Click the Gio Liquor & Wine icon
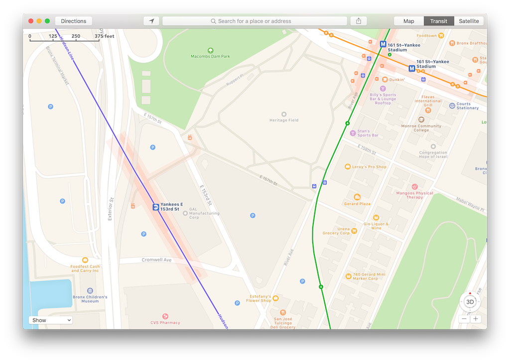The image size is (510, 362). (376, 217)
